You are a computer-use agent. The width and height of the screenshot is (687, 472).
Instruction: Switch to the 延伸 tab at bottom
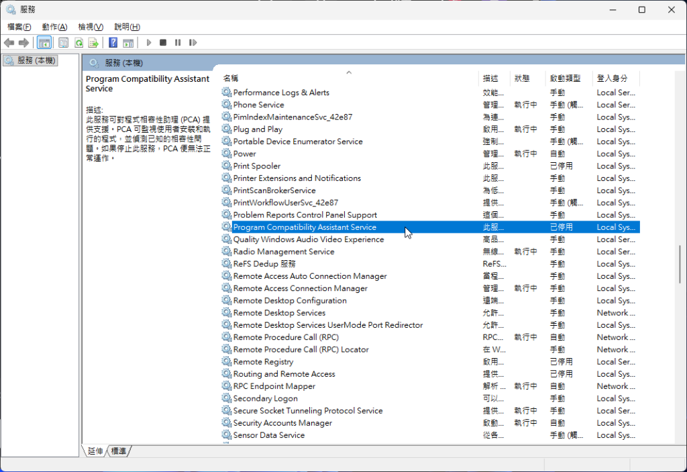95,451
